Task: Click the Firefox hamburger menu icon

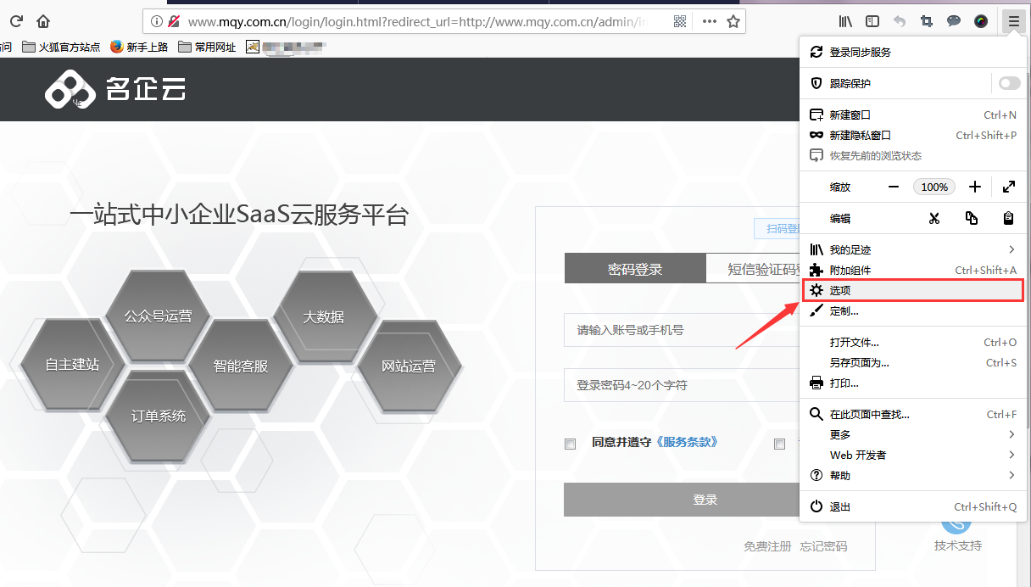Action: point(1013,21)
